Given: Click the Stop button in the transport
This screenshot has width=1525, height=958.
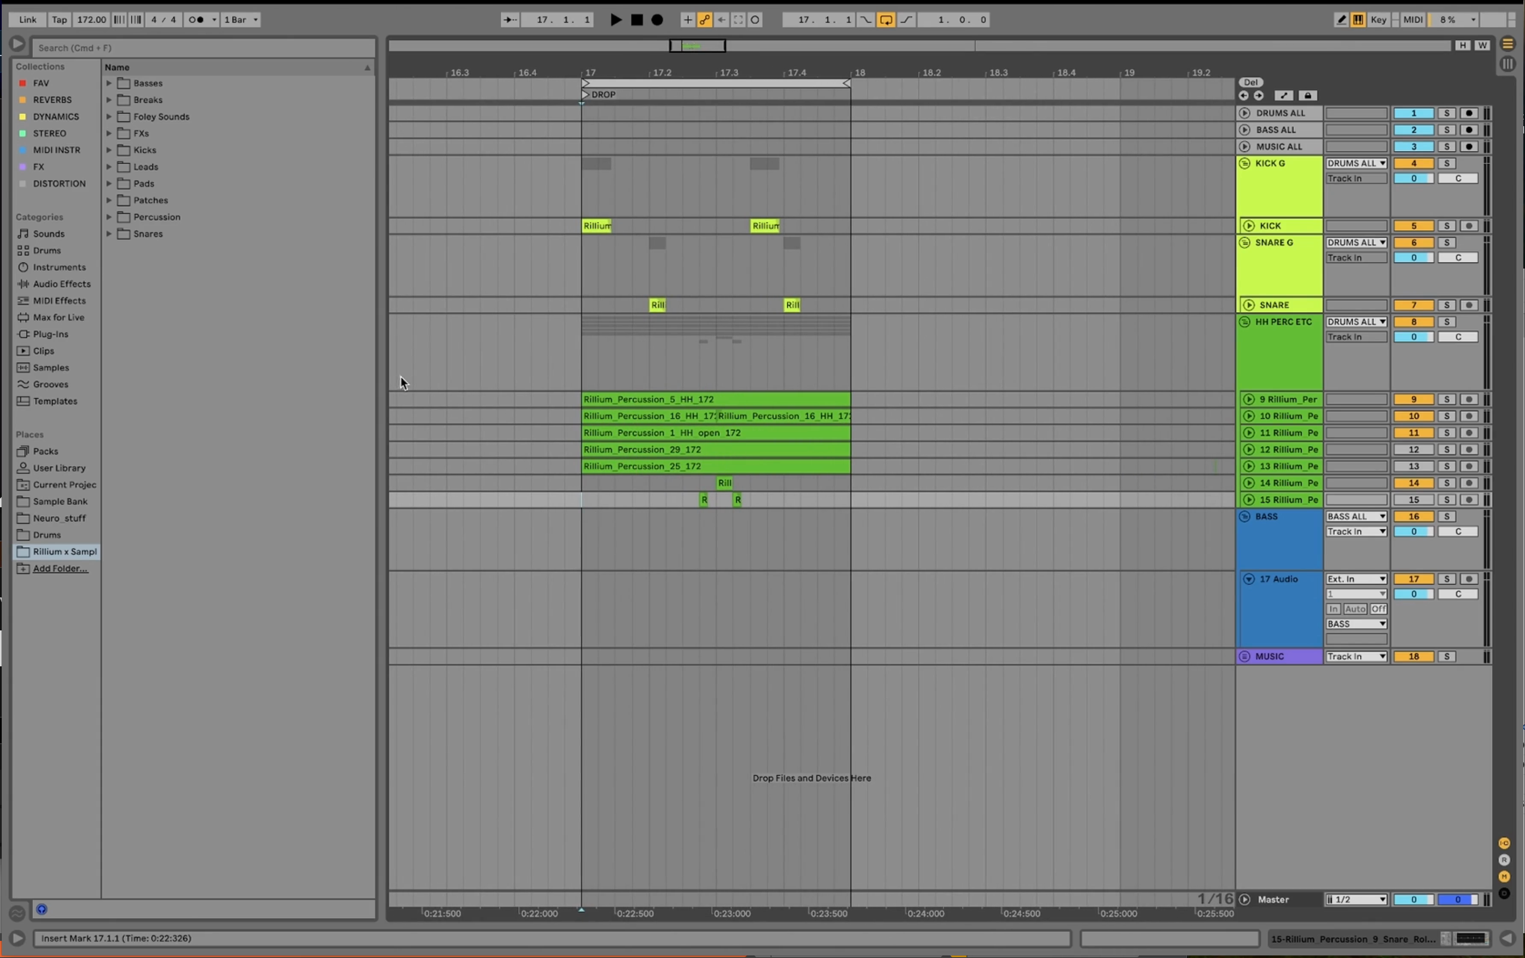Looking at the screenshot, I should pos(636,20).
